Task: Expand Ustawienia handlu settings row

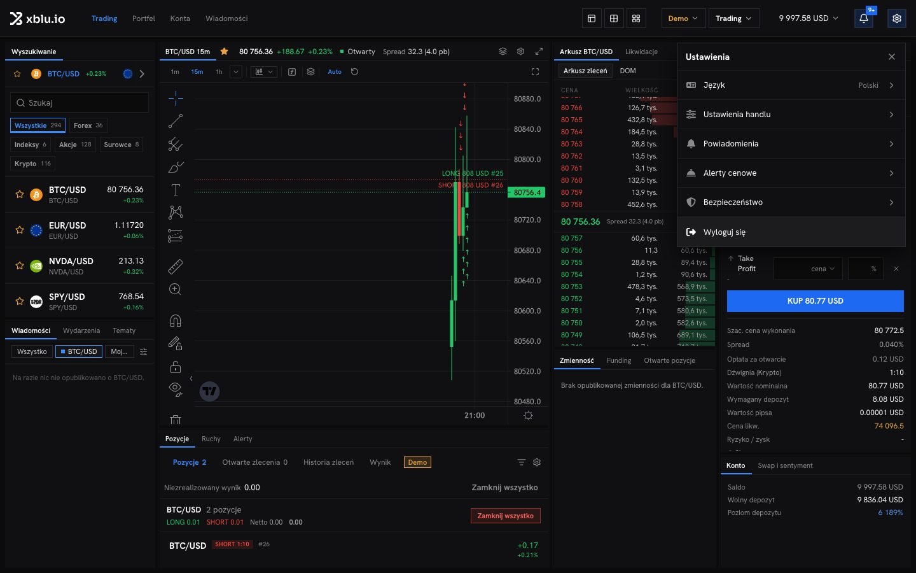Action: click(791, 115)
